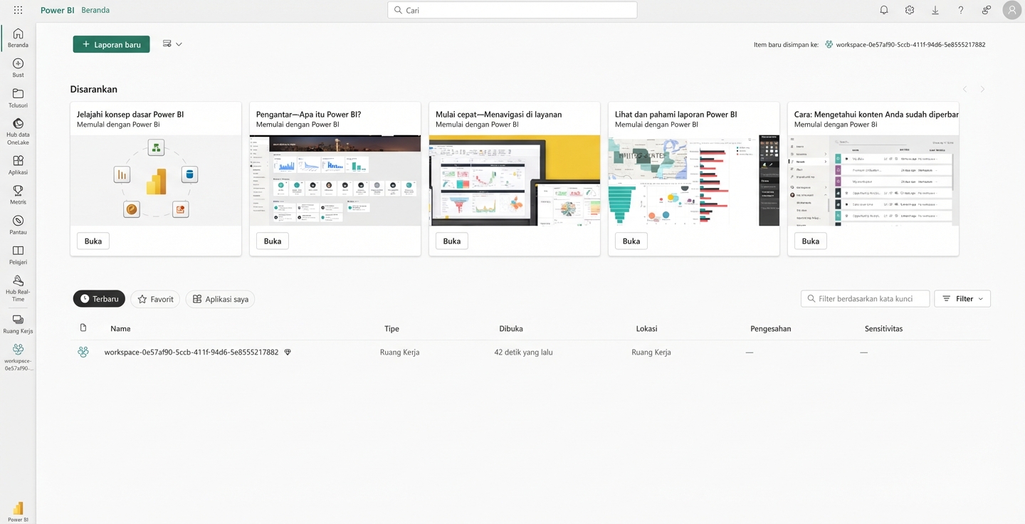Open the Ruang Kerja sidebar icon
Viewport: 1025px width, 524px height.
tap(17, 320)
